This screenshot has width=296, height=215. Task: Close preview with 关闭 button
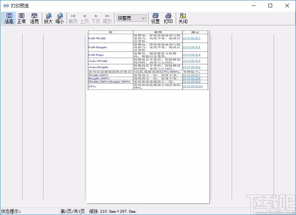tap(183, 18)
